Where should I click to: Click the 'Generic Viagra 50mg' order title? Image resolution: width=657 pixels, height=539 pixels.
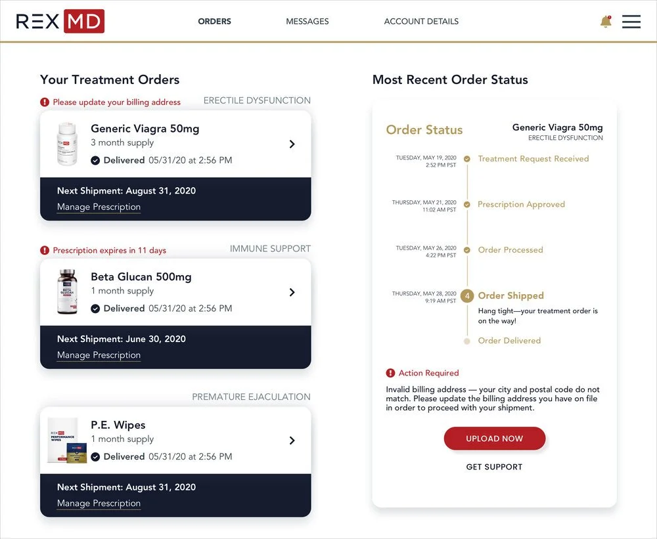pyautogui.click(x=145, y=129)
